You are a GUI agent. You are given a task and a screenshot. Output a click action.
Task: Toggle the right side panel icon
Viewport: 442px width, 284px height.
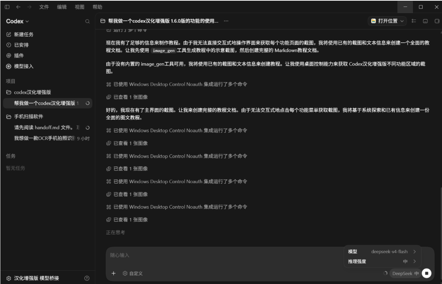click(437, 21)
